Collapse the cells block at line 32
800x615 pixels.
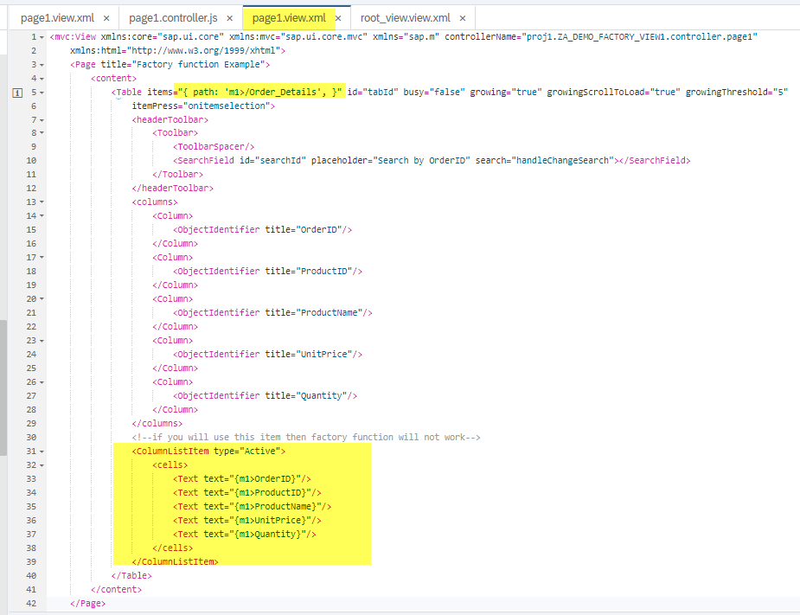[42, 465]
